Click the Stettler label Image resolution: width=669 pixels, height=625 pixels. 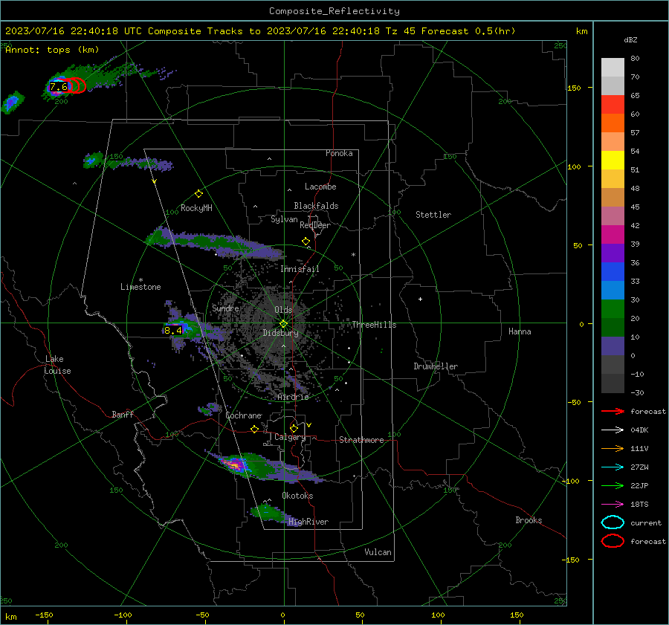[x=433, y=215]
